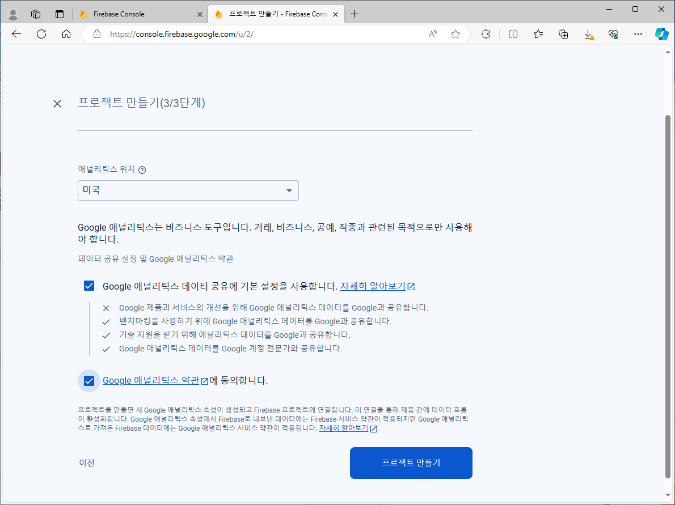
Task: Open the browser More options (...) menu
Action: [638, 34]
